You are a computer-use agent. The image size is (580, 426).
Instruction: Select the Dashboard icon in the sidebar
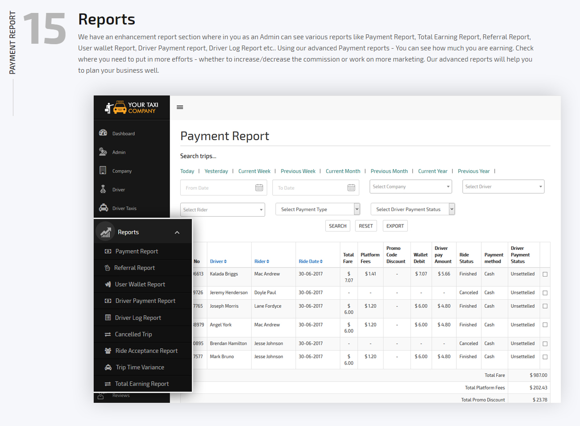pyautogui.click(x=103, y=132)
